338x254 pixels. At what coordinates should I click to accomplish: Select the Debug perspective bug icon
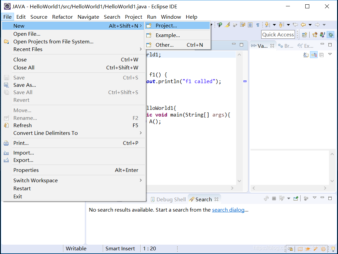click(x=331, y=35)
